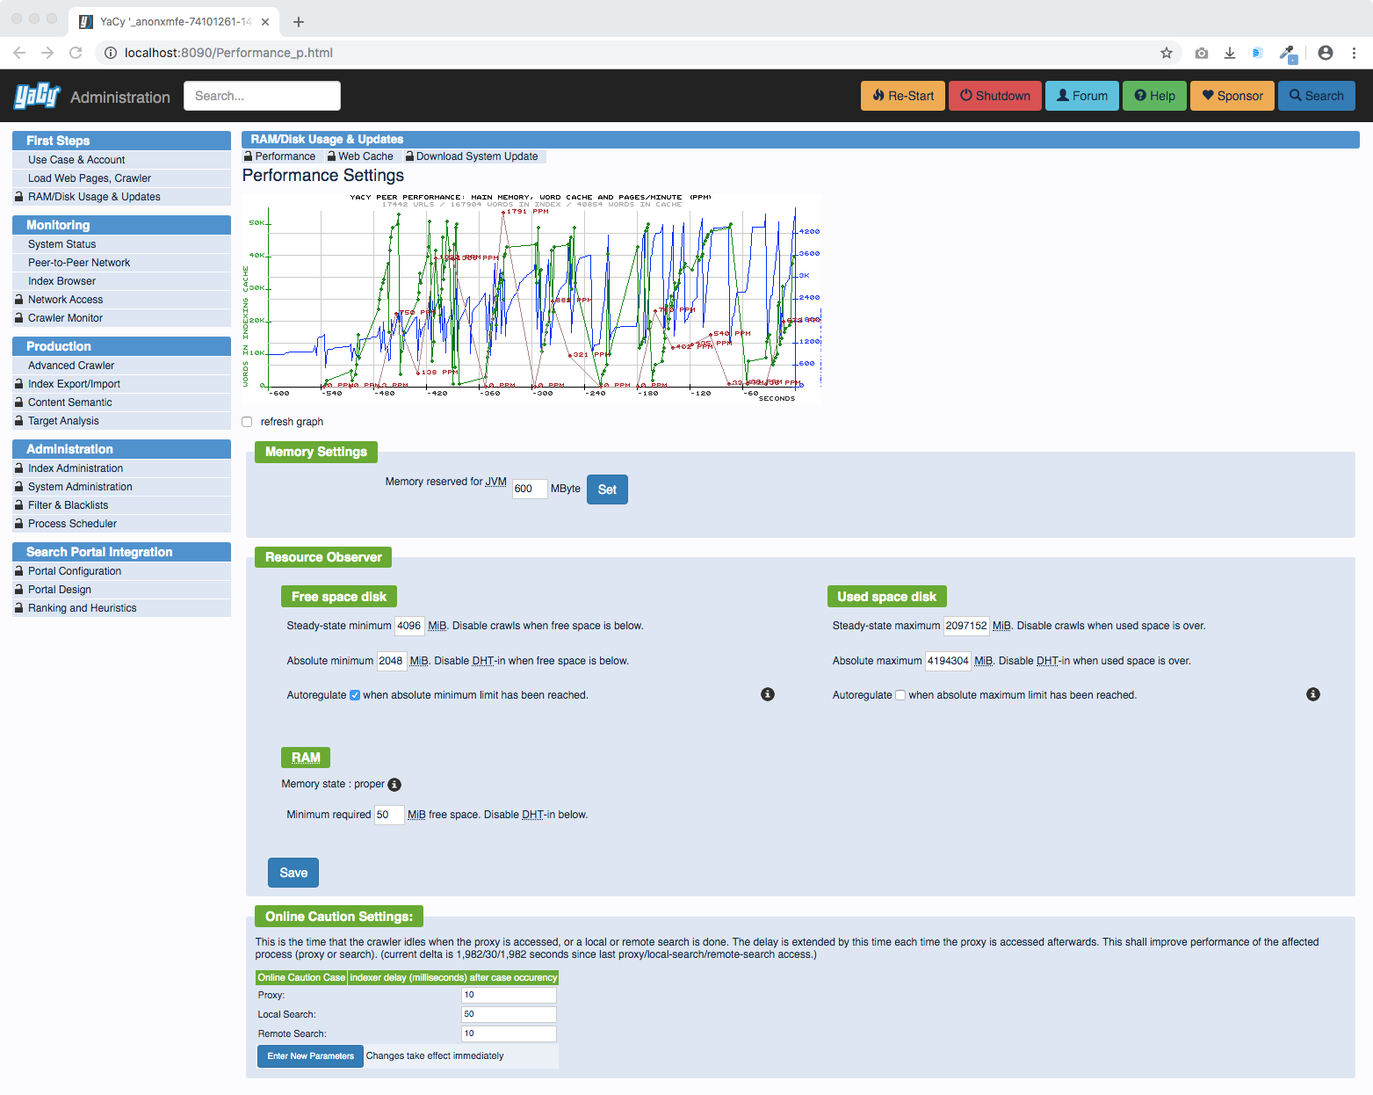Click the Local Search delay field
Screen dimensions: 1373x1095
509,1014
